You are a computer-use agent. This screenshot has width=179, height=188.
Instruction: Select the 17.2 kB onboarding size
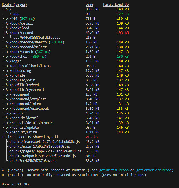point(93,71)
